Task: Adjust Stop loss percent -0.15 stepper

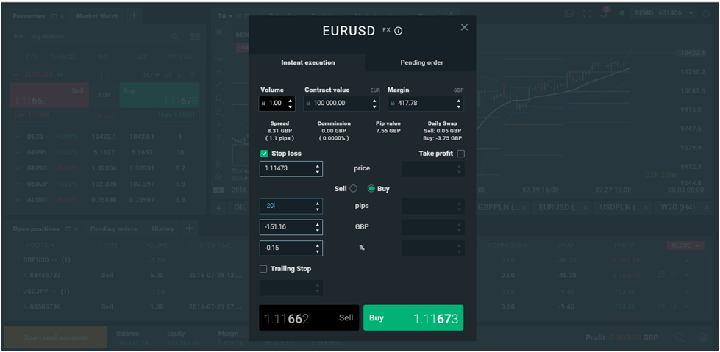Action: (317, 248)
